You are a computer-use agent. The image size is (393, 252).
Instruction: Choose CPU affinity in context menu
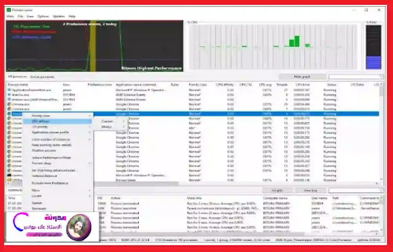pos(58,121)
